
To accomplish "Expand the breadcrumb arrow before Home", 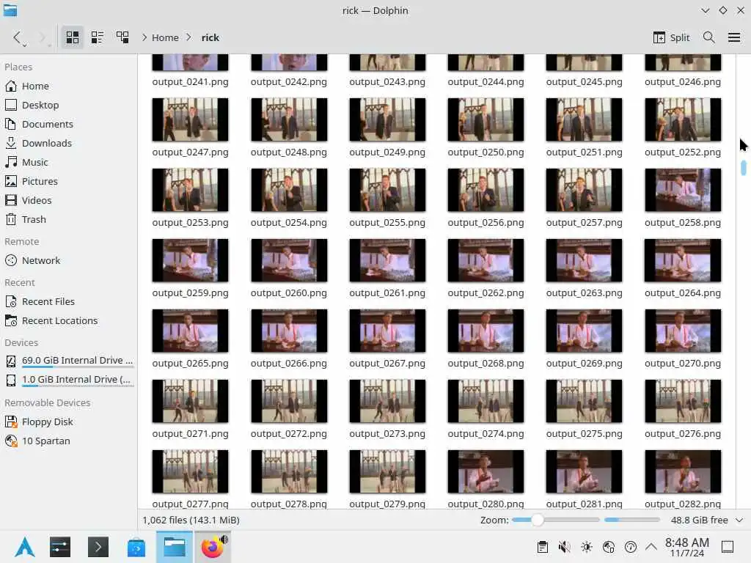I will coord(144,37).
